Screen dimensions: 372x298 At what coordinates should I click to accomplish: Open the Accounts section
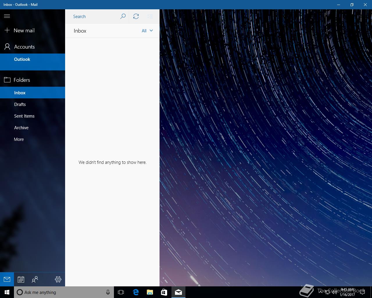pyautogui.click(x=33, y=47)
